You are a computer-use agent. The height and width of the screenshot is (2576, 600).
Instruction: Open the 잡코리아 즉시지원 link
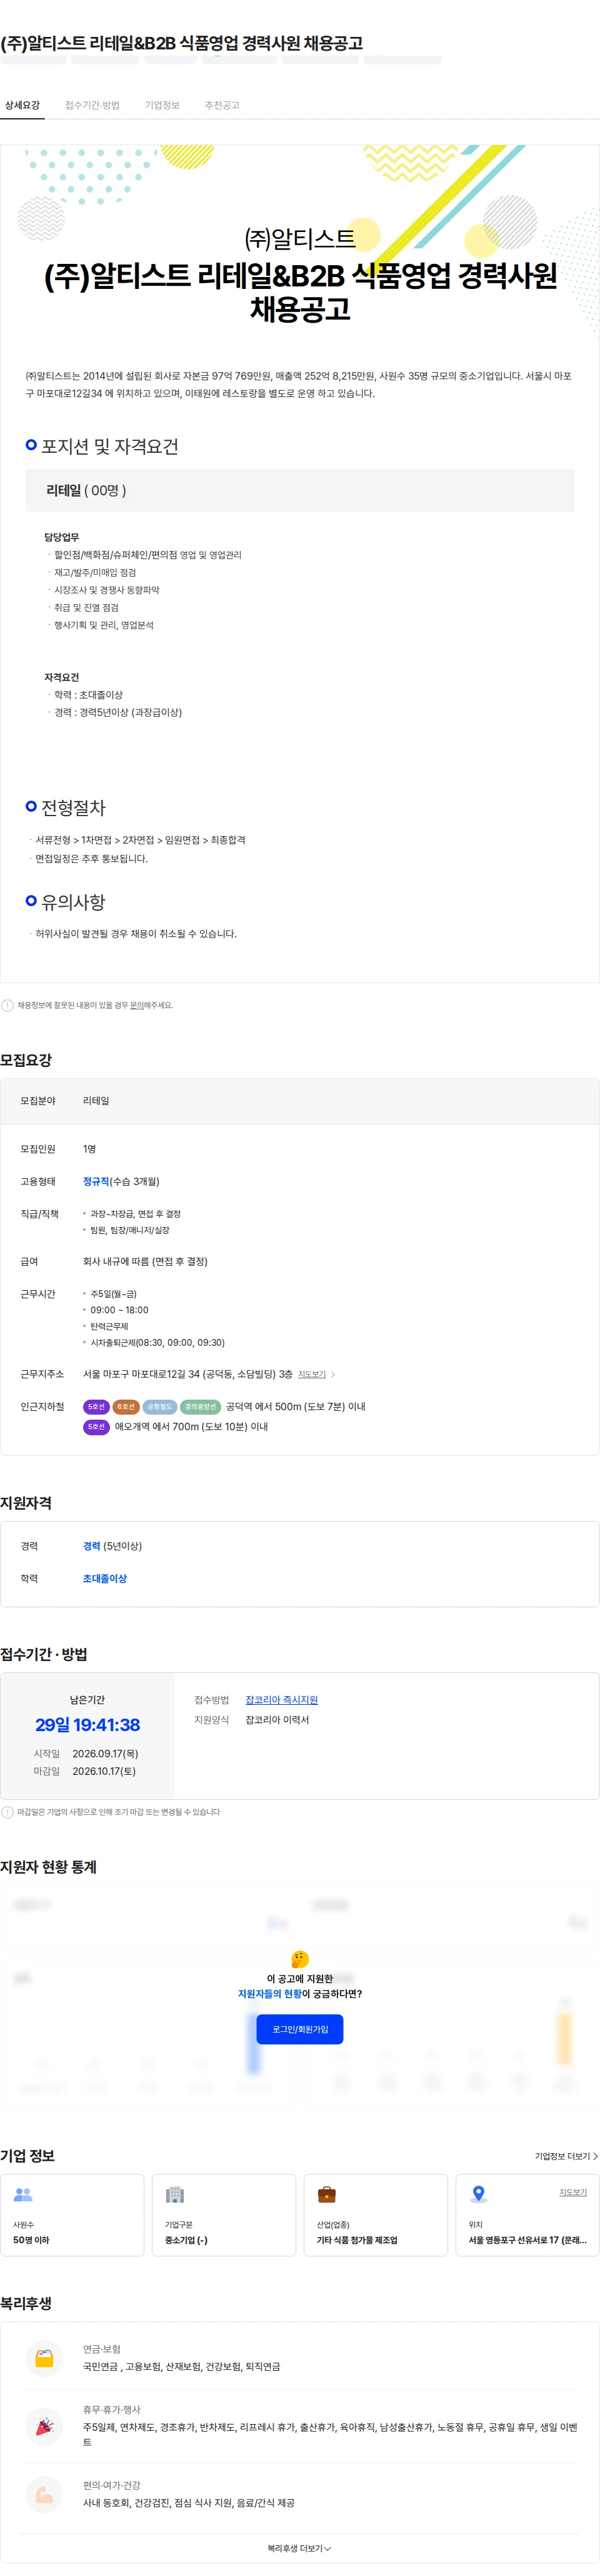pos(282,1699)
